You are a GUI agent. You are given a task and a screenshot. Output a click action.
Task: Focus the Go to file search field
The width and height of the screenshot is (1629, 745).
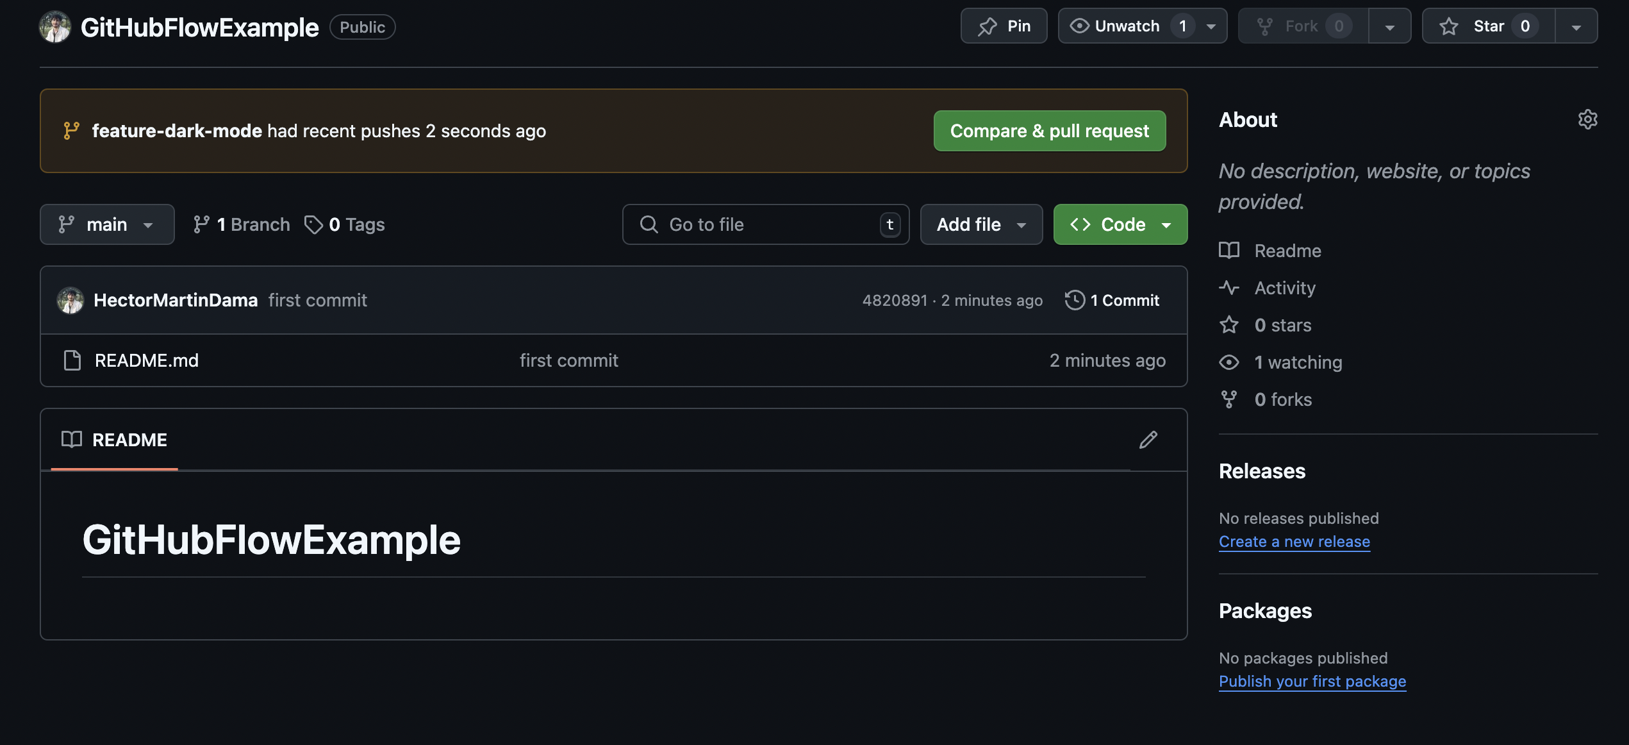(766, 224)
